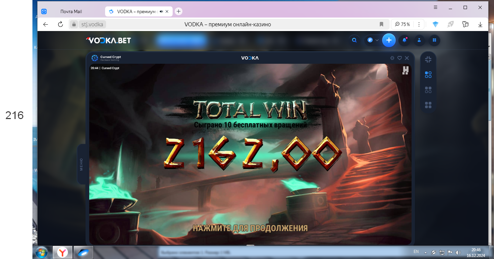Open Yandex Browser from the taskbar
Viewport: 494px width, 259px height.
[63, 252]
